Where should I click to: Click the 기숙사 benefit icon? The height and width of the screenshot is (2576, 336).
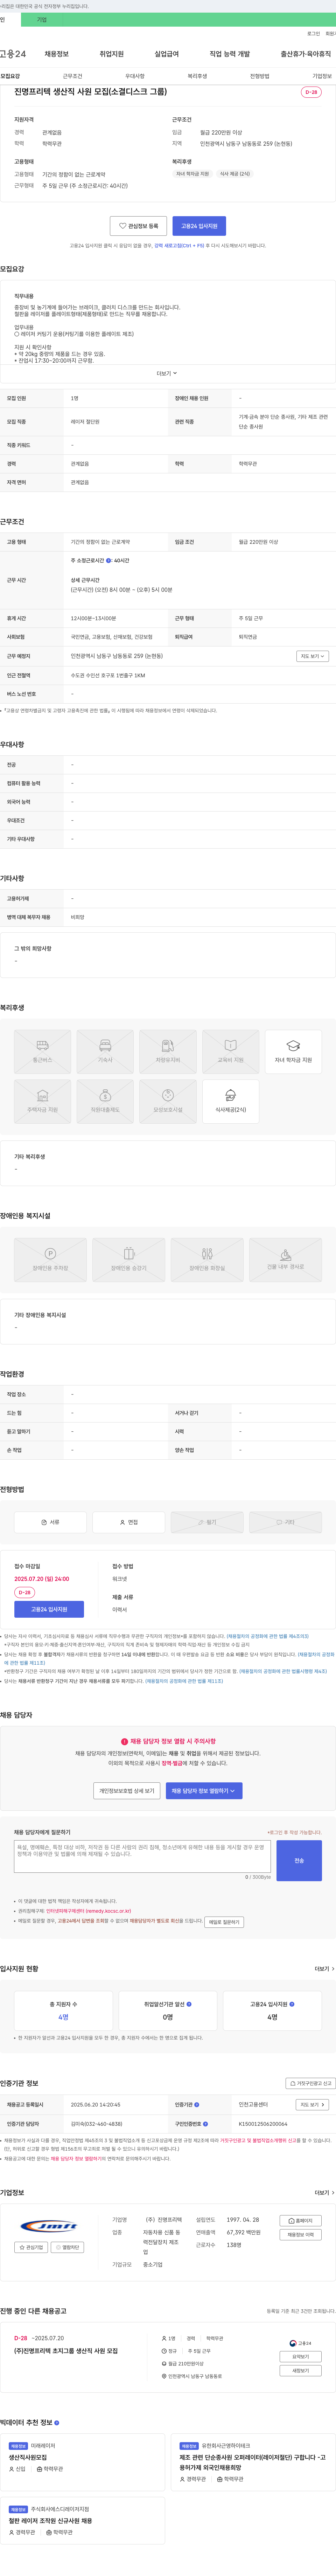[105, 1051]
